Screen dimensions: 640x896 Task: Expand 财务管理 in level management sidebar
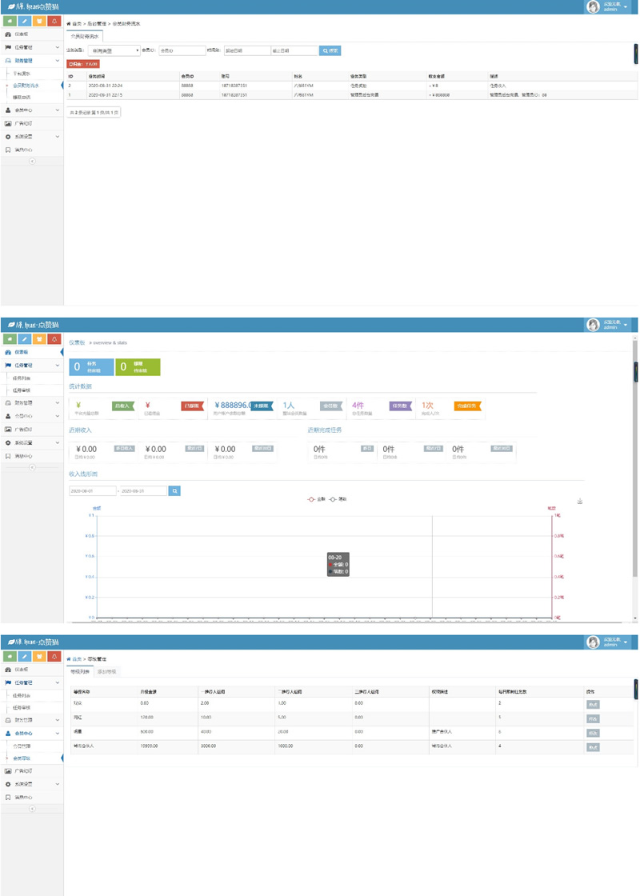click(x=32, y=720)
